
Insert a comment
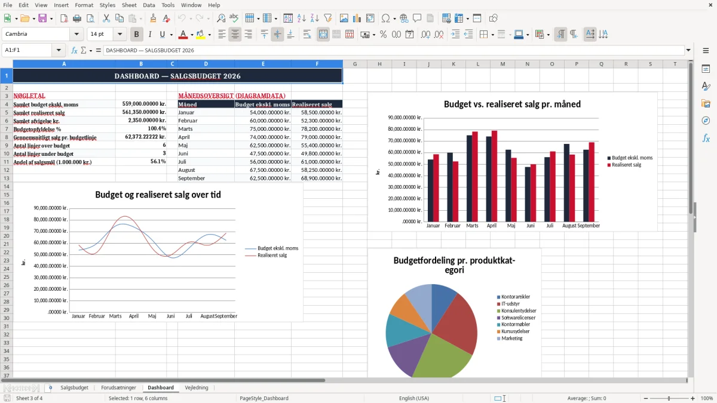click(x=417, y=19)
